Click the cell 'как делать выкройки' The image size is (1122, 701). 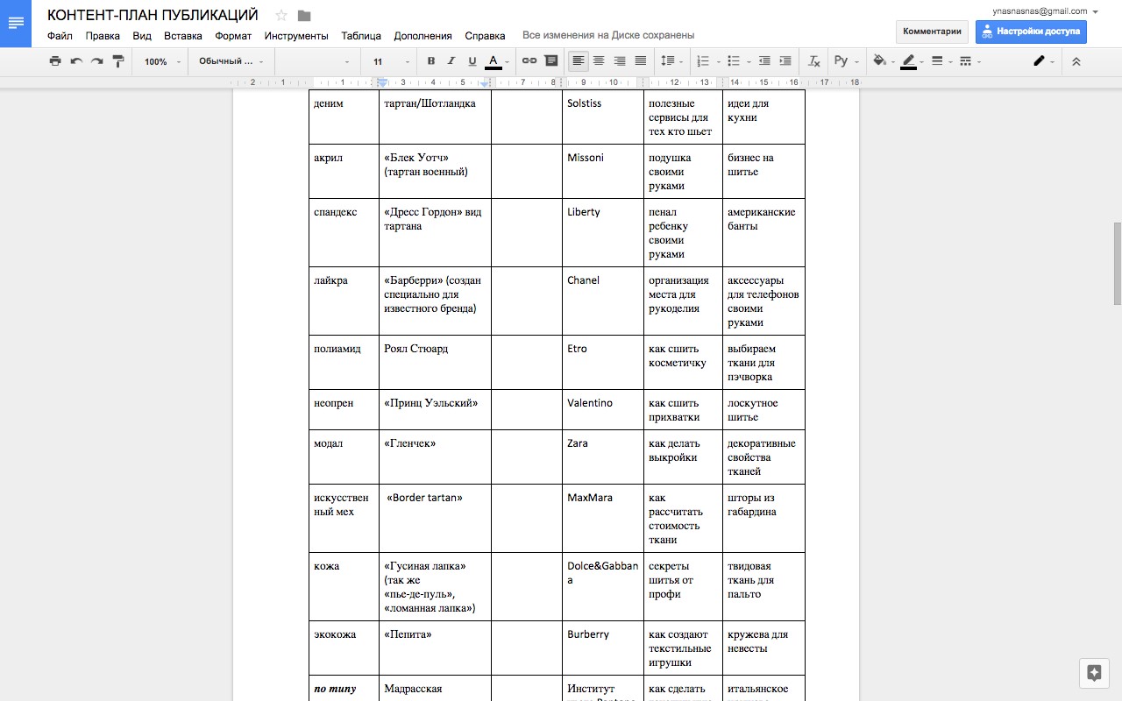pos(683,457)
